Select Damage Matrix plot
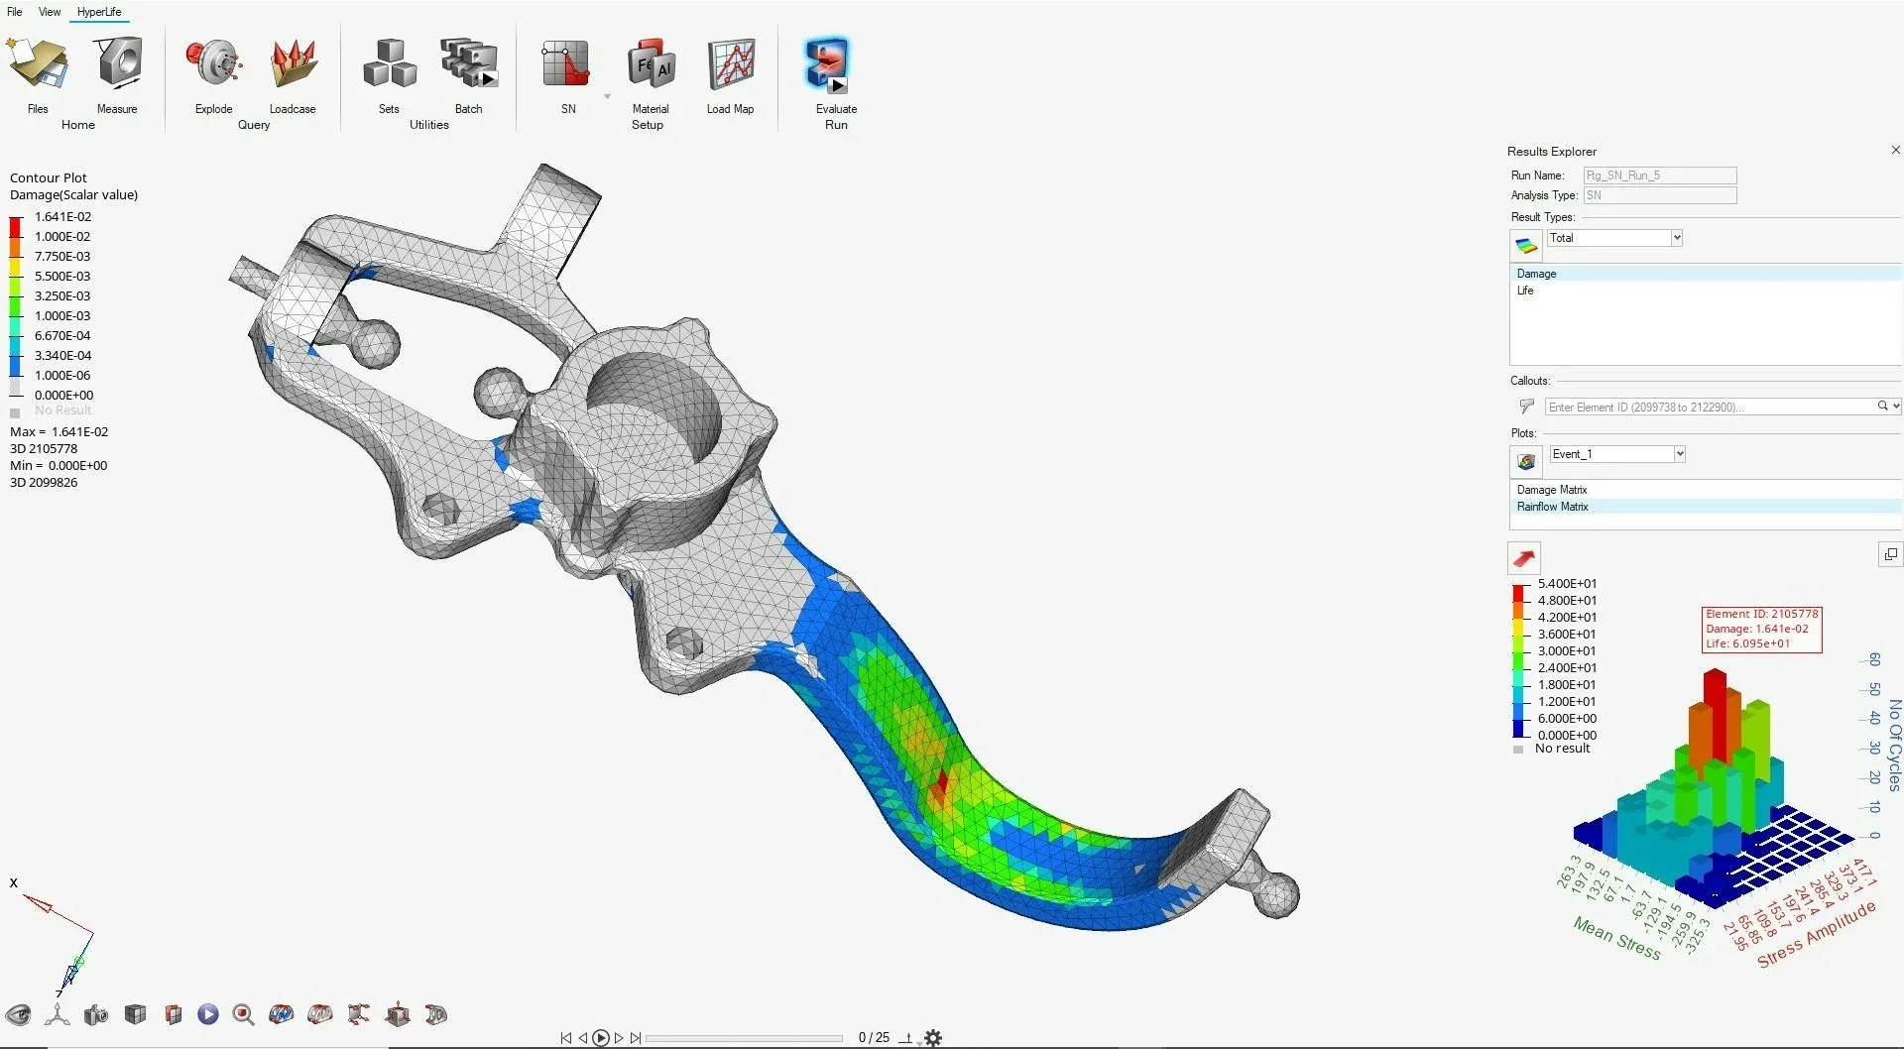1904x1049 pixels. click(x=1706, y=490)
